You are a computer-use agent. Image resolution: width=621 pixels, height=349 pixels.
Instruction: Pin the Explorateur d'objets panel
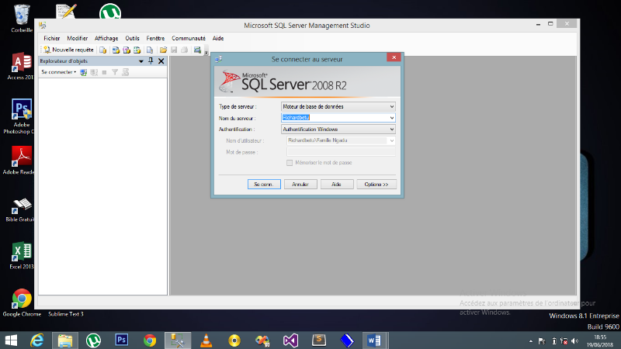coord(151,60)
